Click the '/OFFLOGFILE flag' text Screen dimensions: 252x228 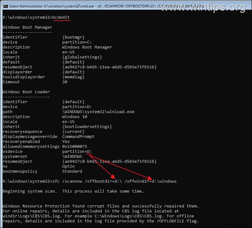coord(177,221)
